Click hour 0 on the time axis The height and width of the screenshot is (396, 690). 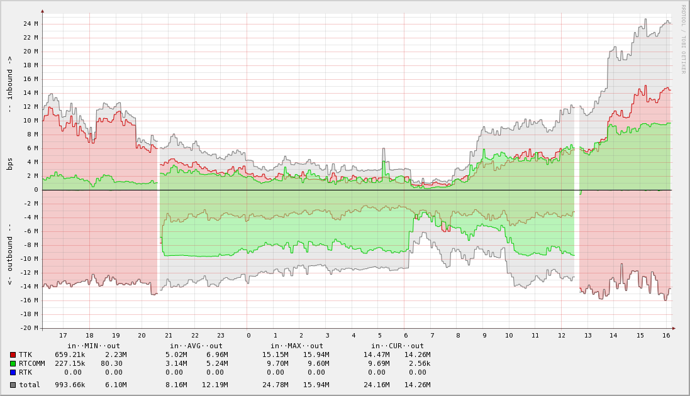(248, 336)
